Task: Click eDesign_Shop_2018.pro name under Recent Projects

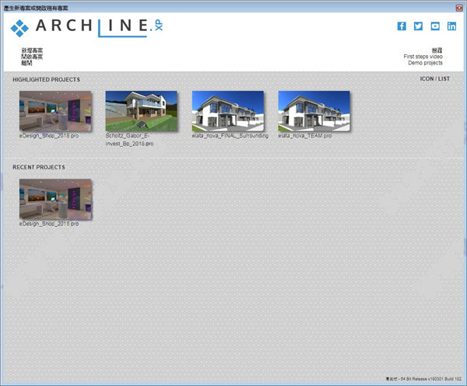Action: [x=49, y=224]
